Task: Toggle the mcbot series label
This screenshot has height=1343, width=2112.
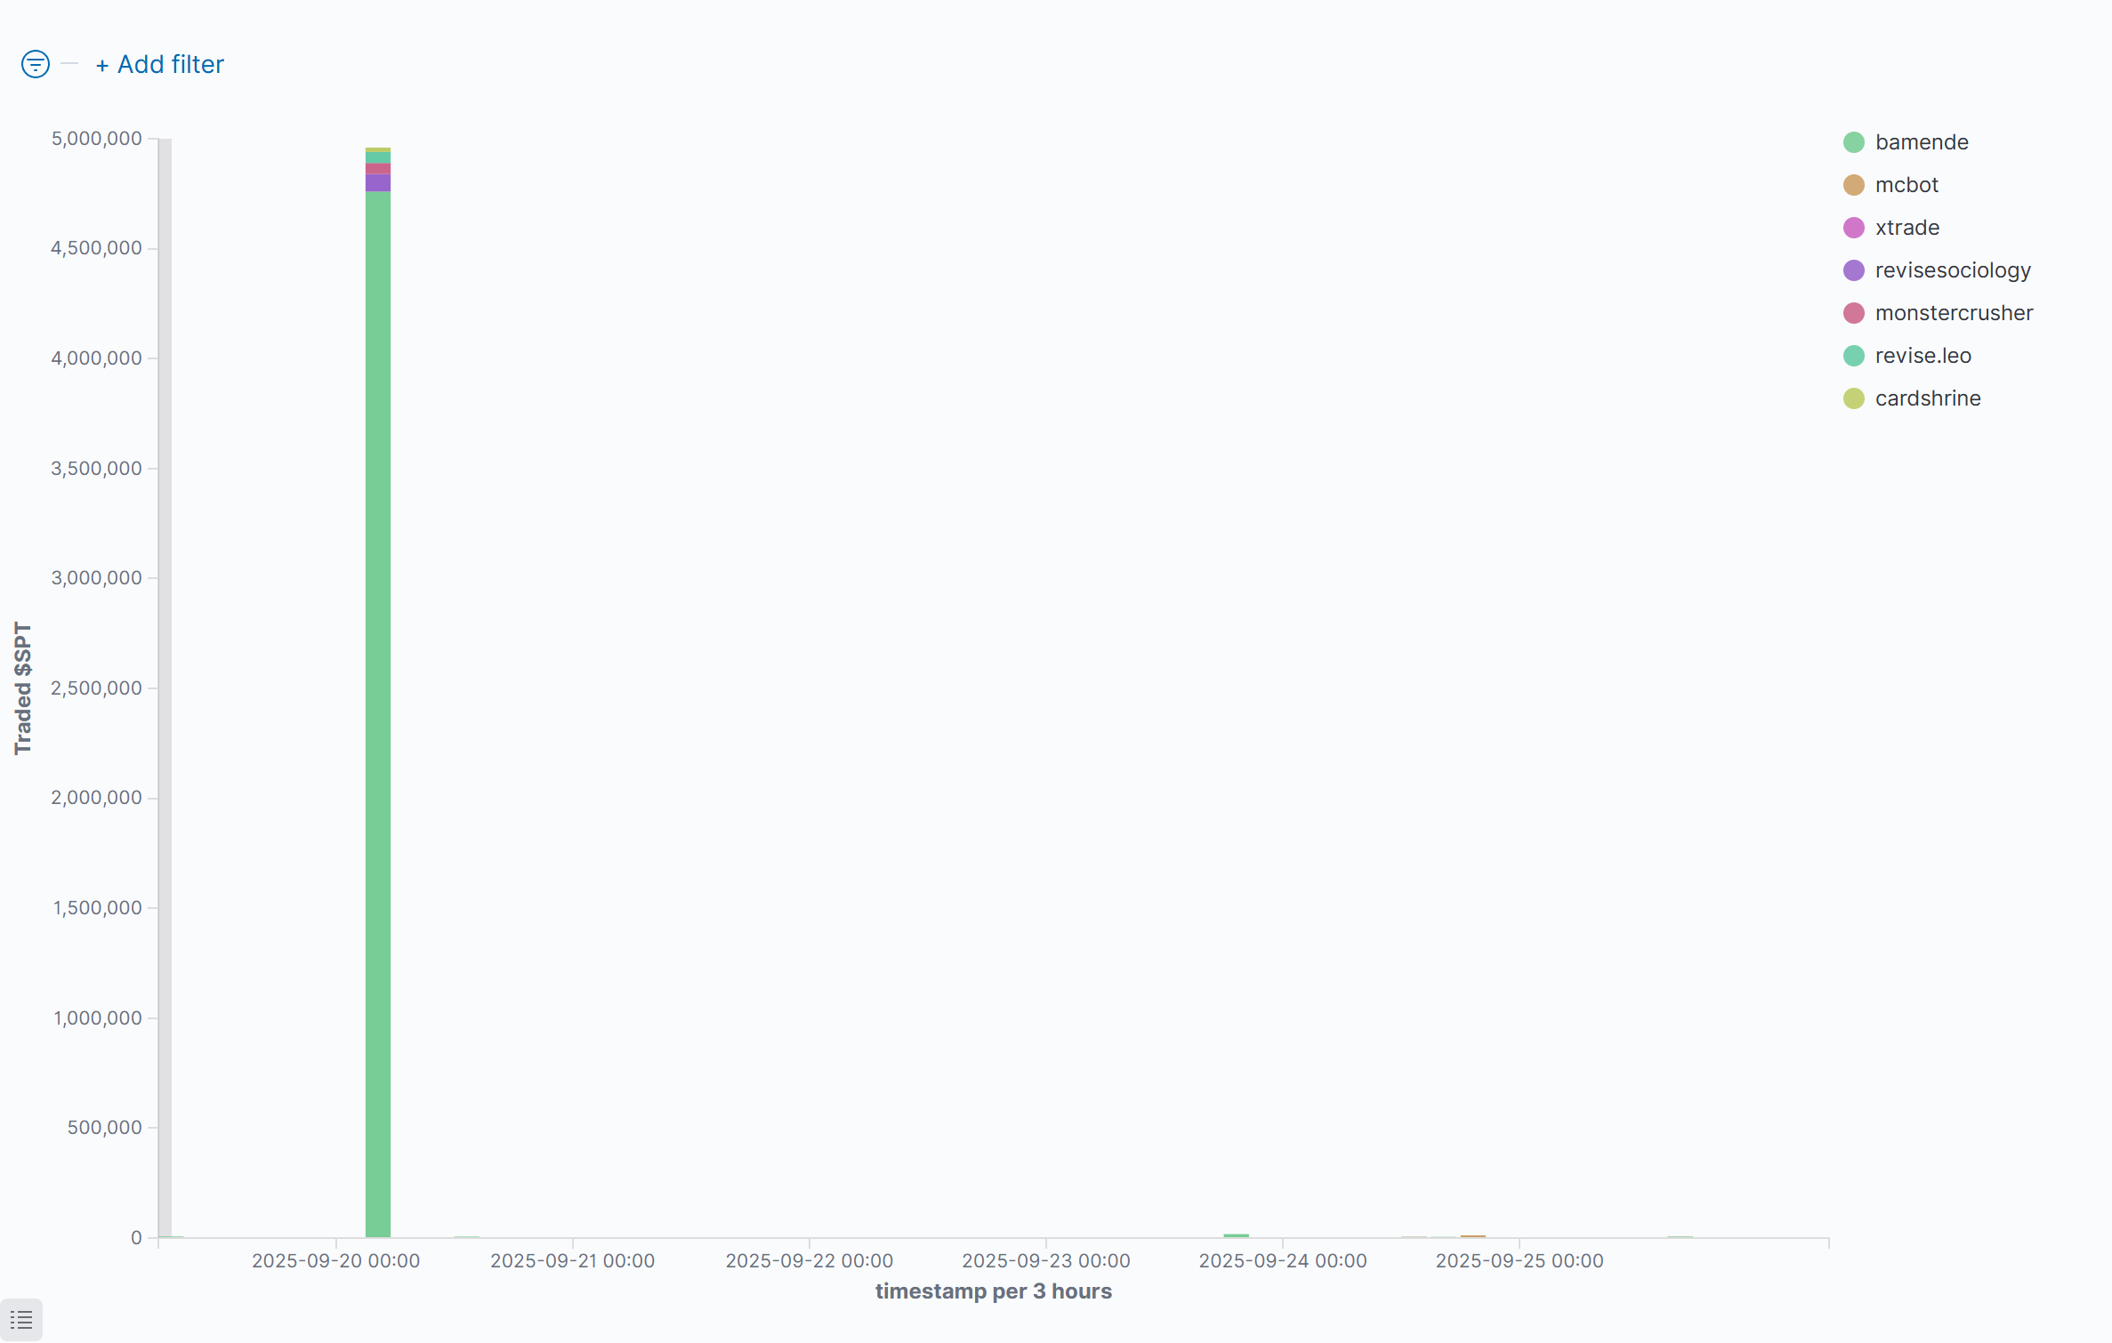Action: coord(1906,185)
